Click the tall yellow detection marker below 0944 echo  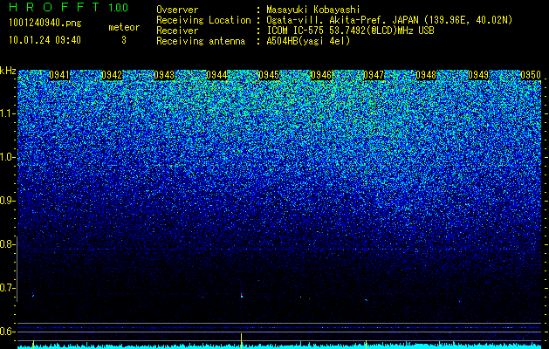click(x=241, y=340)
